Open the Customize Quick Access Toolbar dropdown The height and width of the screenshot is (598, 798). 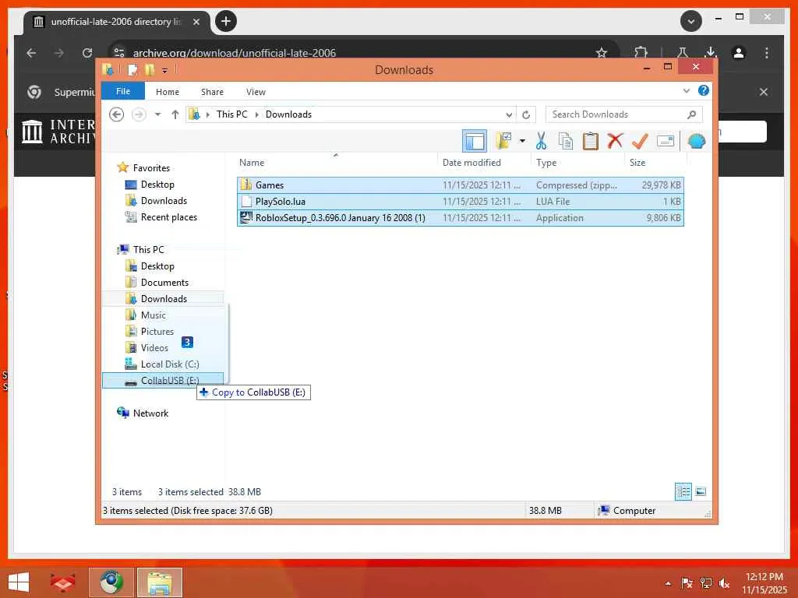coord(165,70)
